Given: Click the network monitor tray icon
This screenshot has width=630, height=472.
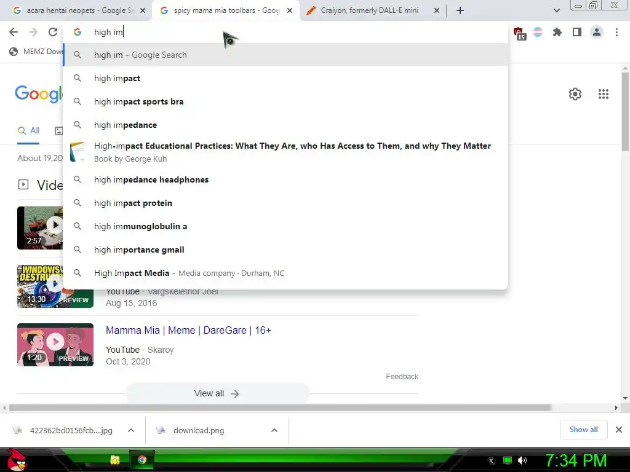Looking at the screenshot, I should click(x=508, y=460).
